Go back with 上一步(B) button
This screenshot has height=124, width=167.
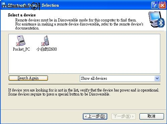tap(95, 117)
